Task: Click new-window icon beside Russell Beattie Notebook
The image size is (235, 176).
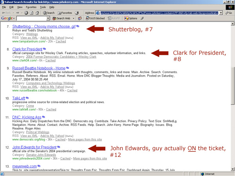Action: tap(68, 68)
